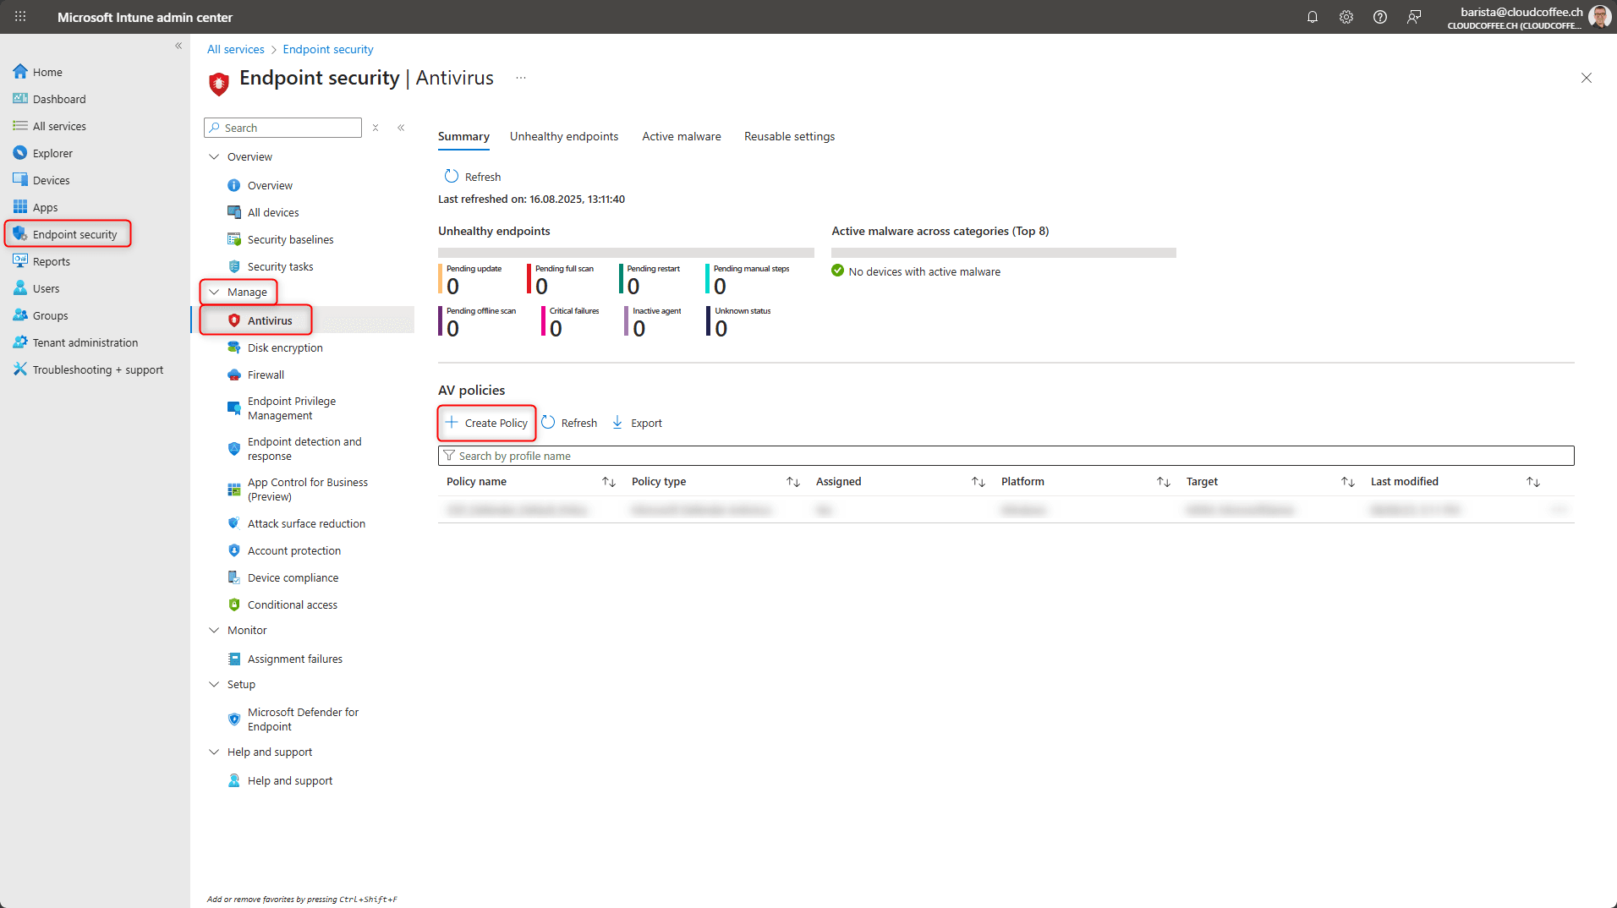Open the app launcher waffle icon
This screenshot has width=1617, height=908.
(20, 17)
